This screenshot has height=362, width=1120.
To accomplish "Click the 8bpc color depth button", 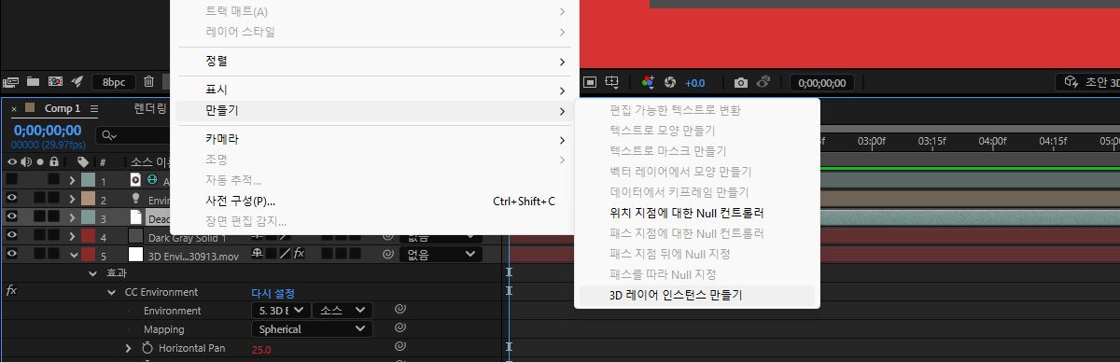I will [114, 82].
